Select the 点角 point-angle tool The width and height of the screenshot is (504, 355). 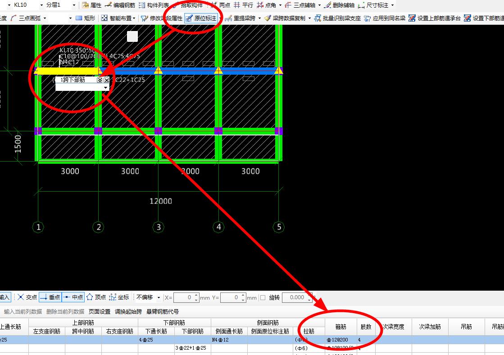(267, 5)
